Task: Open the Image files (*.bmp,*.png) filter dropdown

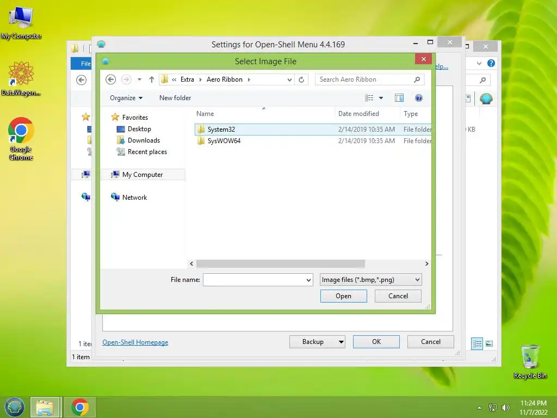Action: point(370,280)
